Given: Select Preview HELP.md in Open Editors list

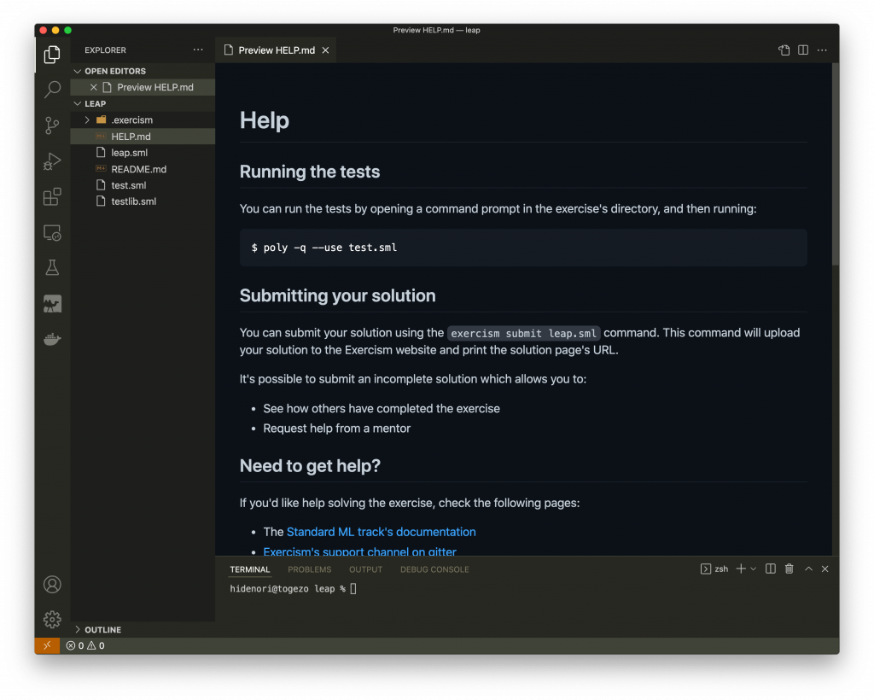Looking at the screenshot, I should (143, 87).
